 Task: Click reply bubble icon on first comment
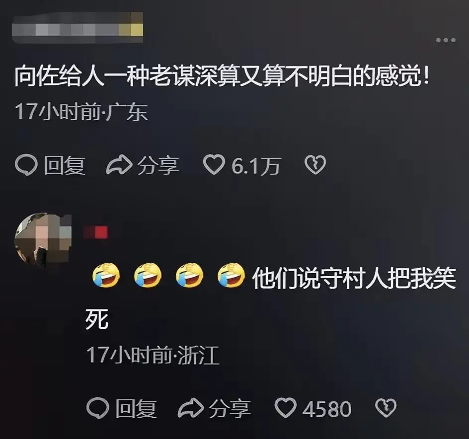[26, 165]
